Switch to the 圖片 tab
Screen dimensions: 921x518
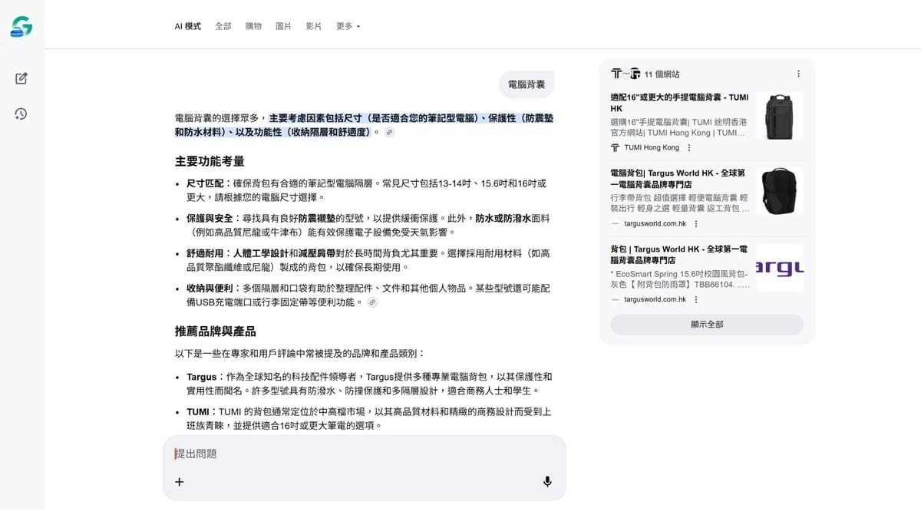[283, 25]
